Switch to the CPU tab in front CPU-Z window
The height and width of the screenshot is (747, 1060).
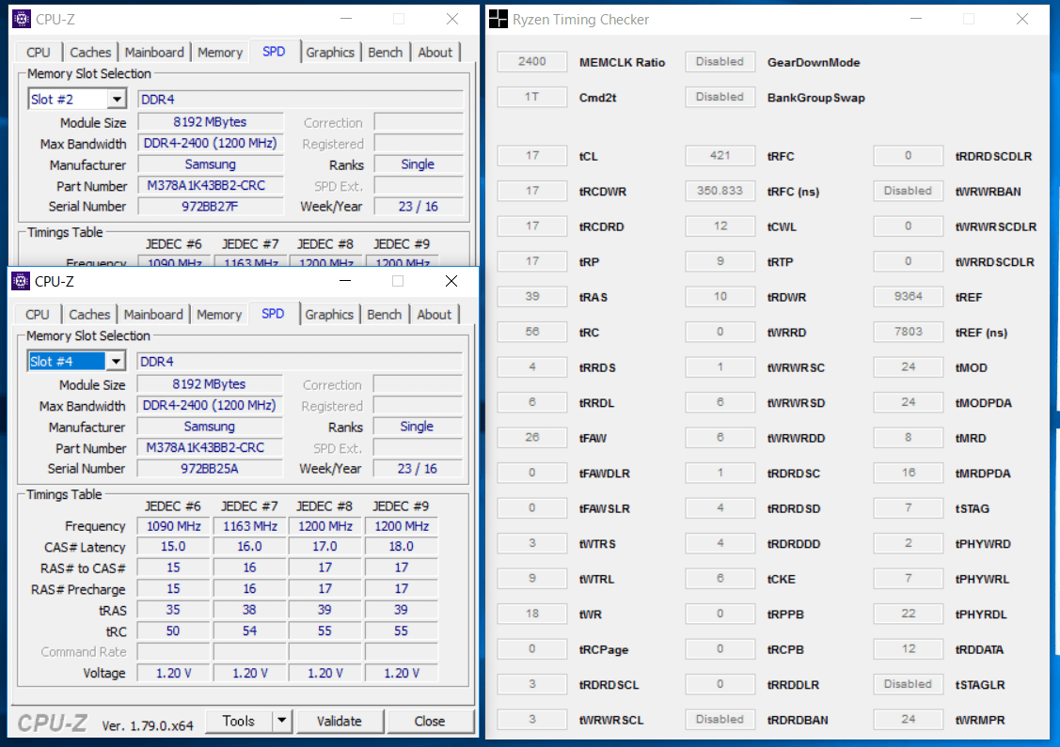point(38,314)
